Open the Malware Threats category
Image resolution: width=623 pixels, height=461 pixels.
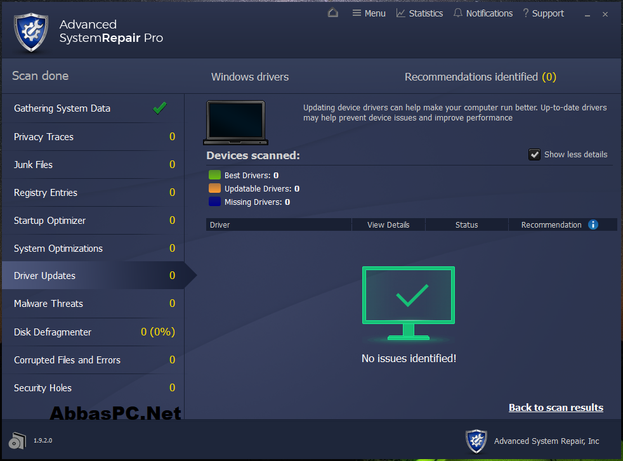click(93, 303)
